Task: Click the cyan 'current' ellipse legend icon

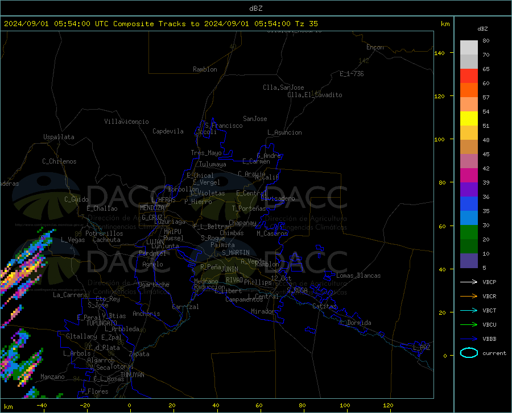Action: pyautogui.click(x=469, y=353)
